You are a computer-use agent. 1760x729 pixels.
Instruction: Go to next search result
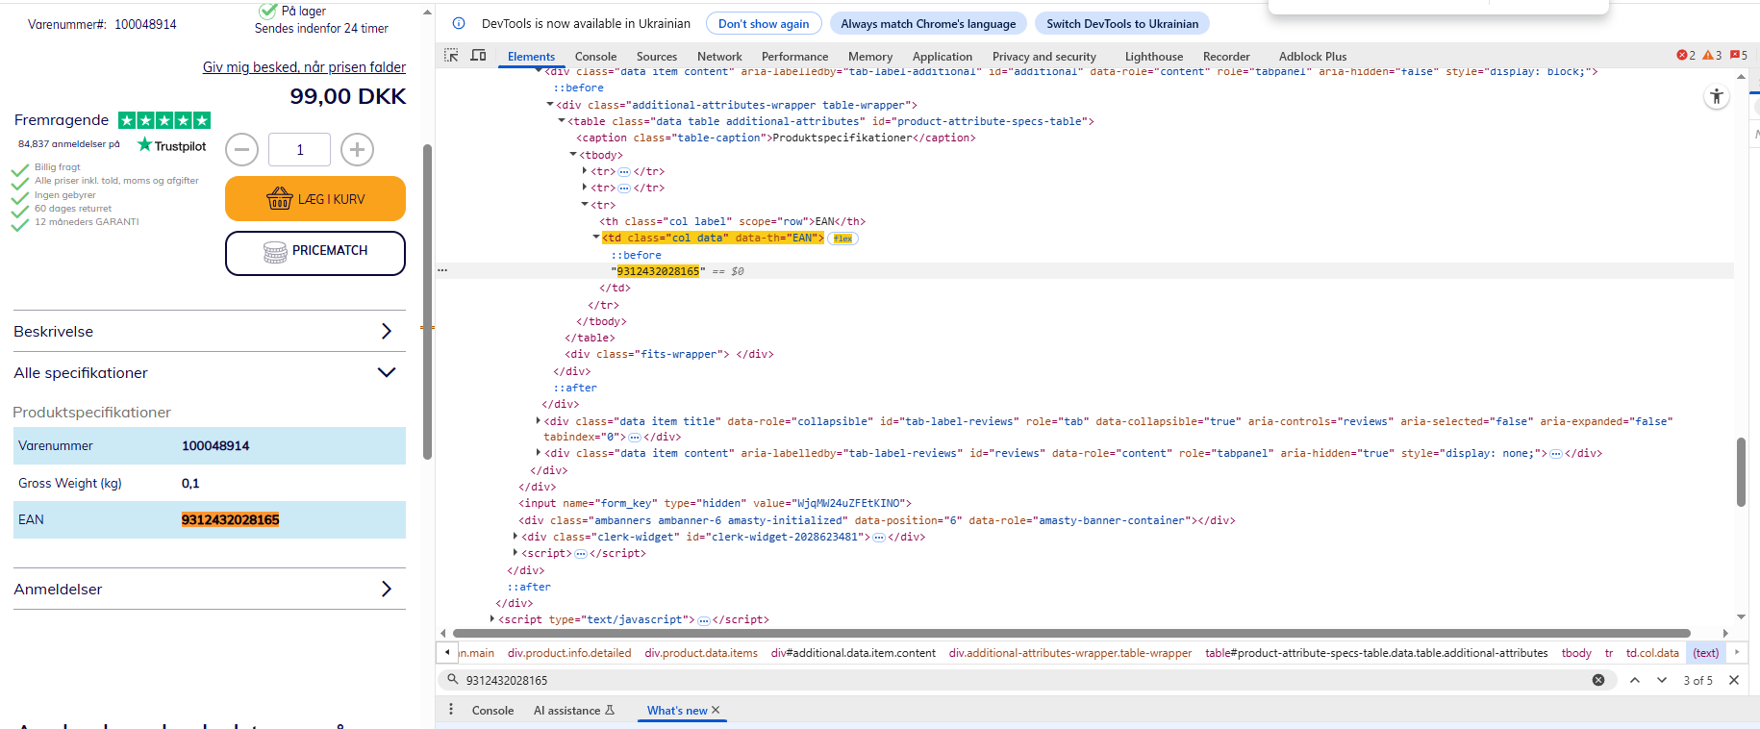pyautogui.click(x=1662, y=680)
